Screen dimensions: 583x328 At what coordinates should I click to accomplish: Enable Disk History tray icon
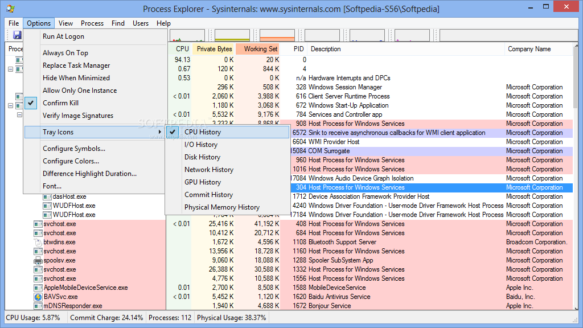click(228, 157)
